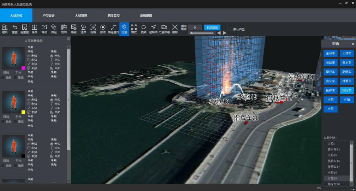Open the 路径查找 path search tool

(x=113, y=29)
